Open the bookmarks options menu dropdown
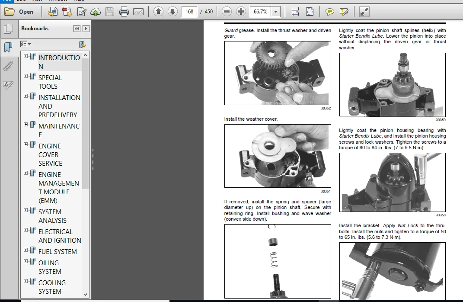The width and height of the screenshot is (463, 302). click(x=26, y=44)
